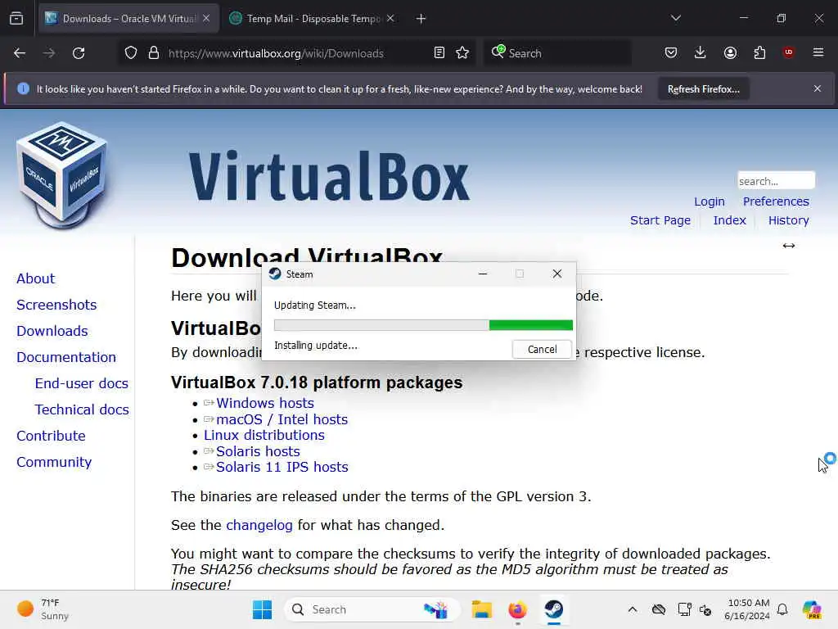Open the Login link
Viewport: 838px width, 629px height.
tap(710, 201)
